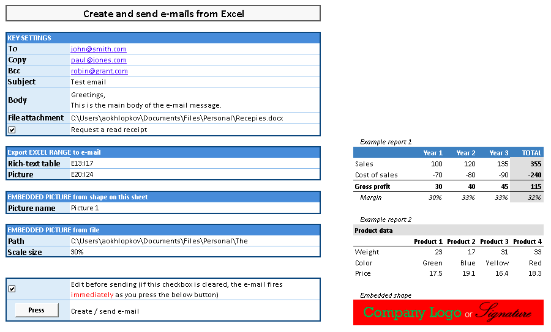This screenshot has height=332, width=551.
Task: Click the 'EMBEDDED PICTURE from file' header
Action: [163, 230]
